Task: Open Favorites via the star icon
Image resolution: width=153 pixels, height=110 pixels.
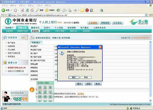Action: pyautogui.click(x=47, y=10)
